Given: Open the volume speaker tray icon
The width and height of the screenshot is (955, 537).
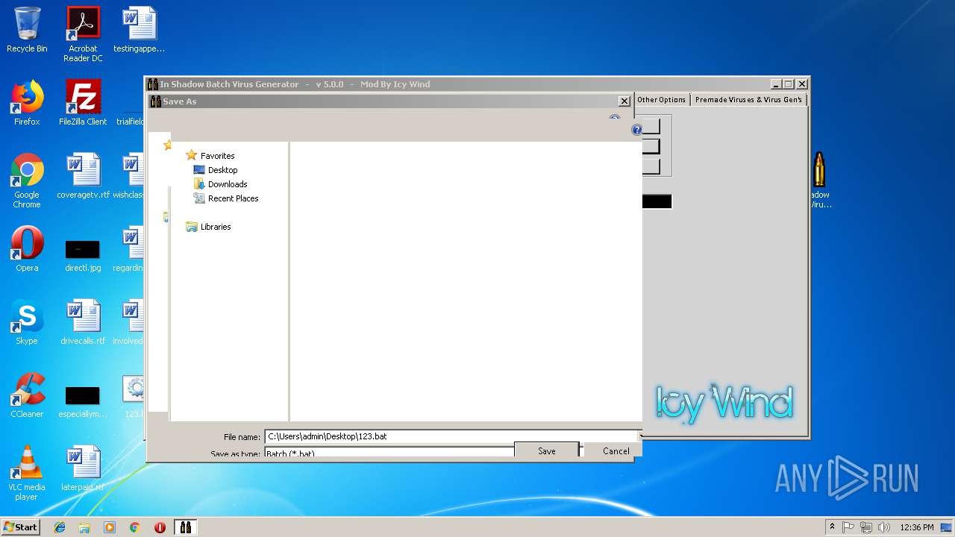Looking at the screenshot, I should pyautogui.click(x=884, y=527).
